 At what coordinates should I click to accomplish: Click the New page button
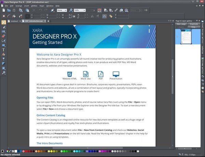coord(181,24)
